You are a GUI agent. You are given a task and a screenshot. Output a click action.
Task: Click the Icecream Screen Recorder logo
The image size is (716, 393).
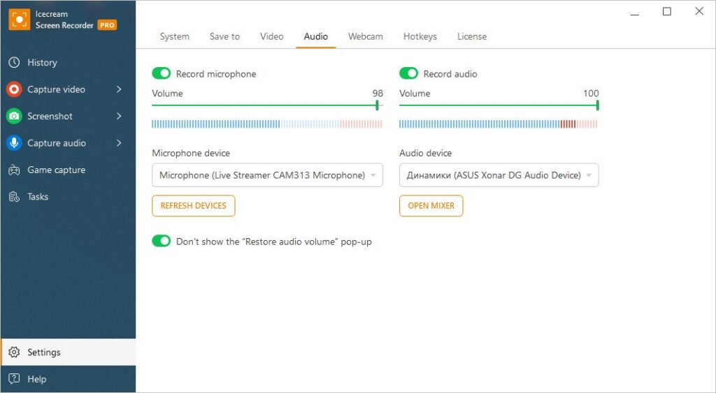click(x=20, y=20)
